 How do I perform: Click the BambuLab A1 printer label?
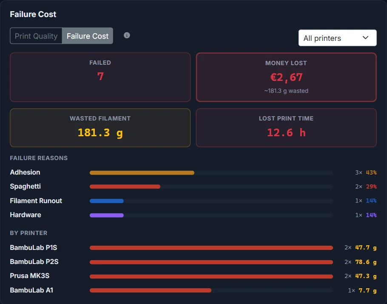(x=31, y=290)
